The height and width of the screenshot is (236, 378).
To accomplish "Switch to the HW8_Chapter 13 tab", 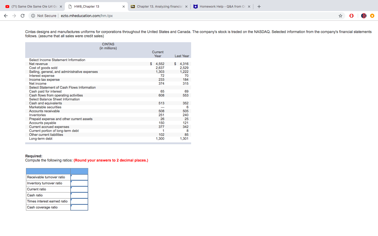I will click(96, 7).
